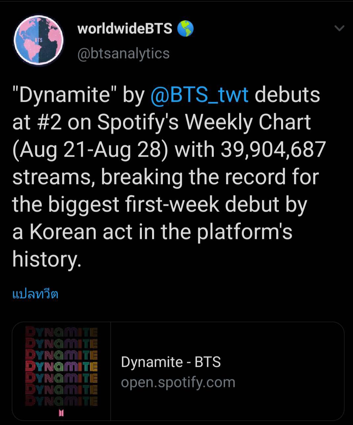Open the Dynamite album art thumbnail
Screen dimensions: 353x425
point(61,371)
